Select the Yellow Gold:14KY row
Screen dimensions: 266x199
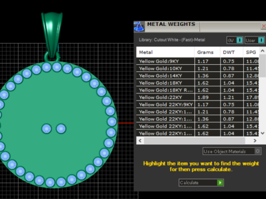pyautogui.click(x=198, y=76)
